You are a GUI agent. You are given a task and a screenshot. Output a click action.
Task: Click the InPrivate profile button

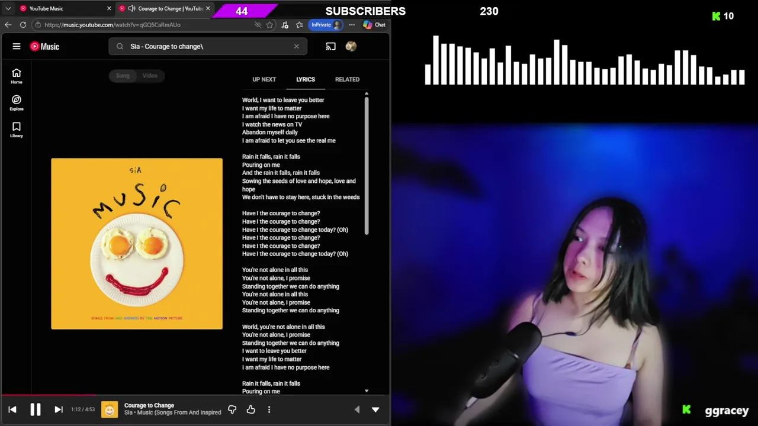[x=326, y=25]
